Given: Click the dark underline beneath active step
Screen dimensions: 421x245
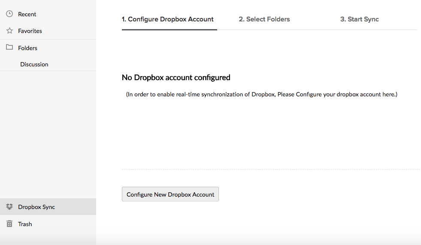Looking at the screenshot, I should coord(170,30).
